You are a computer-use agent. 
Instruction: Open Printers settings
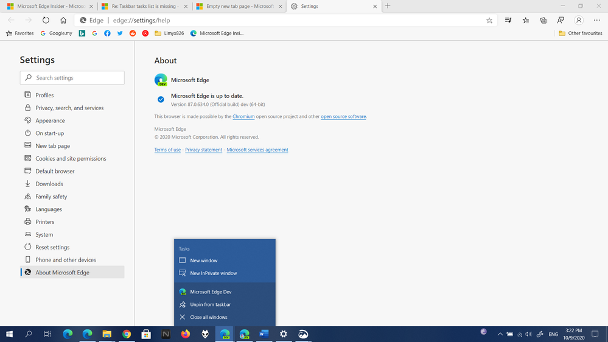(x=72, y=222)
